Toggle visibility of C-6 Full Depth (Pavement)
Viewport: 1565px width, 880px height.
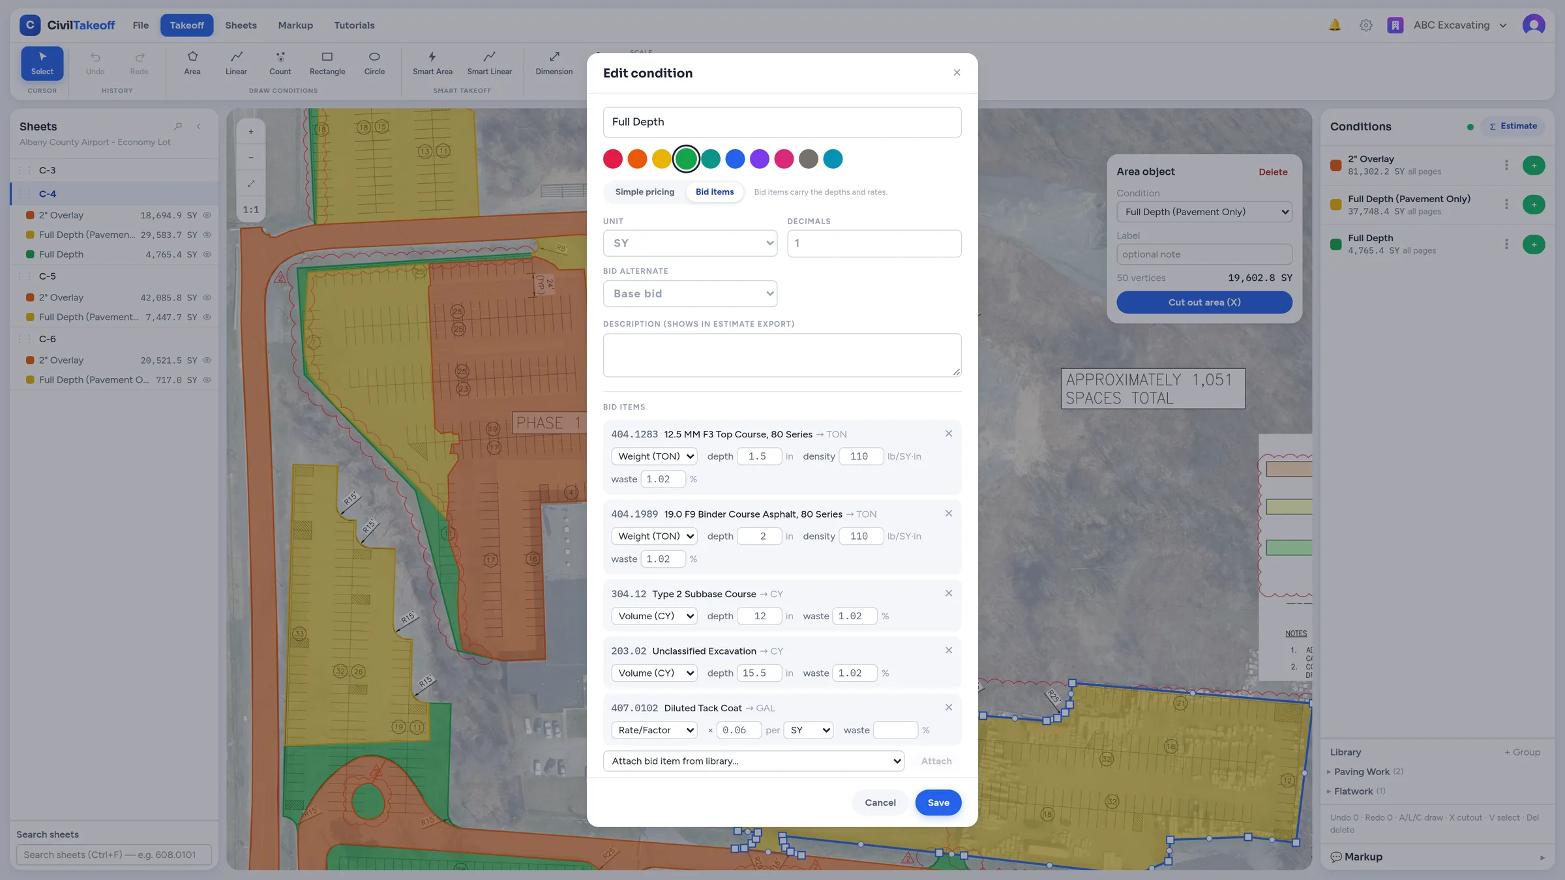point(207,379)
